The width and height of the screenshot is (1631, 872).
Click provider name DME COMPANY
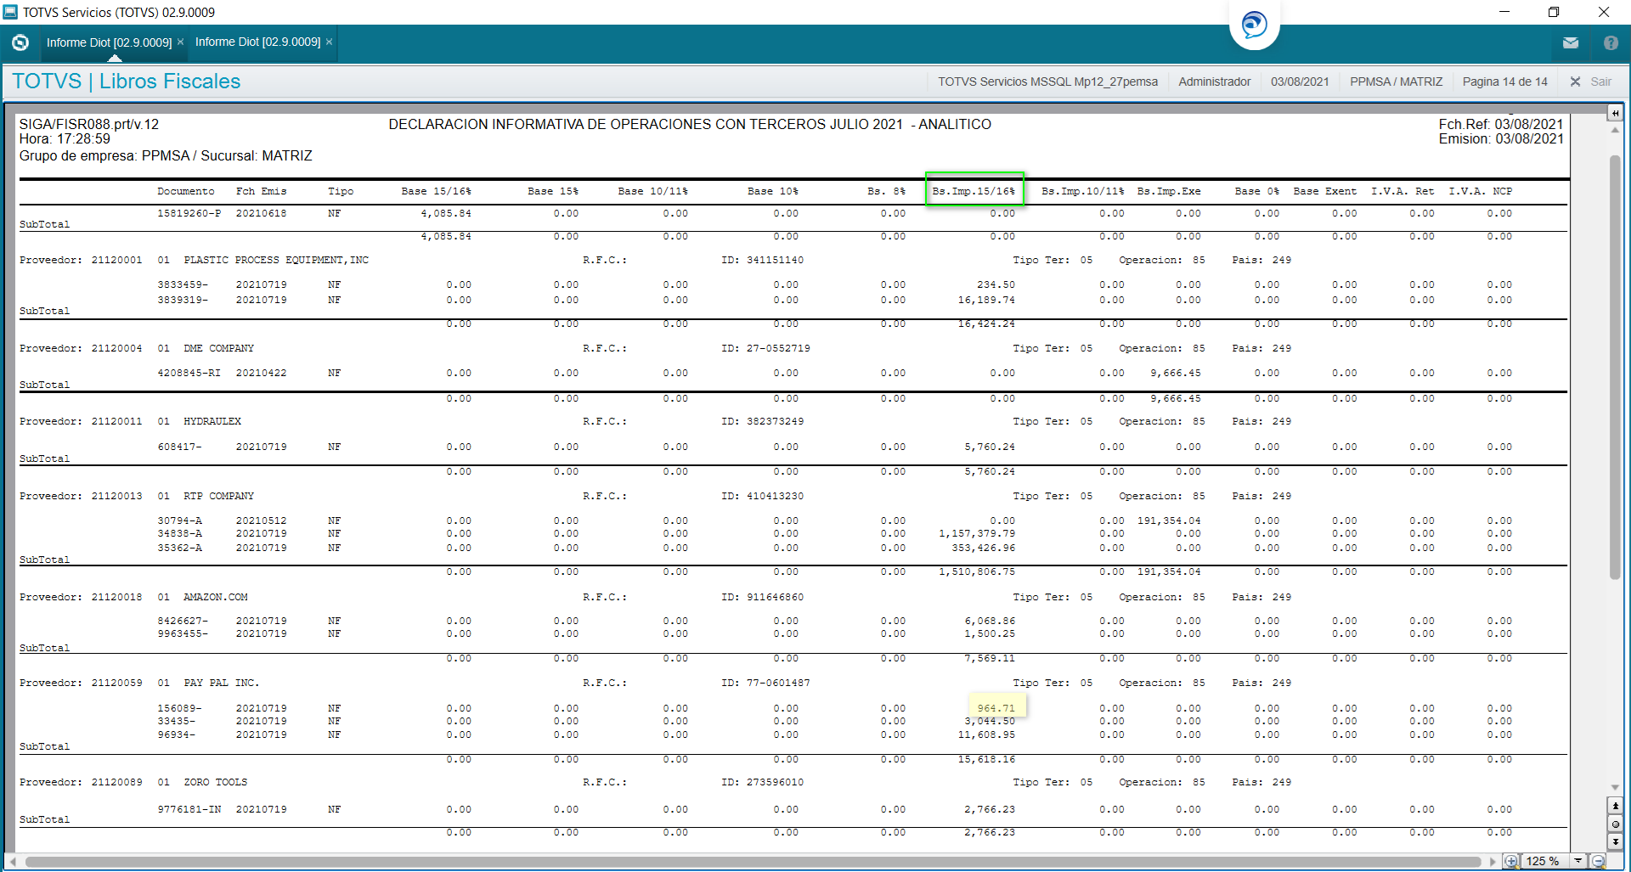(x=218, y=348)
